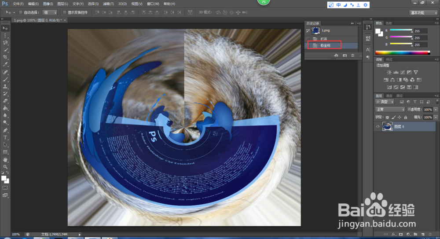Open the 图像(I) menu
Image resolution: width=440 pixels, height=239 pixels.
point(48,4)
